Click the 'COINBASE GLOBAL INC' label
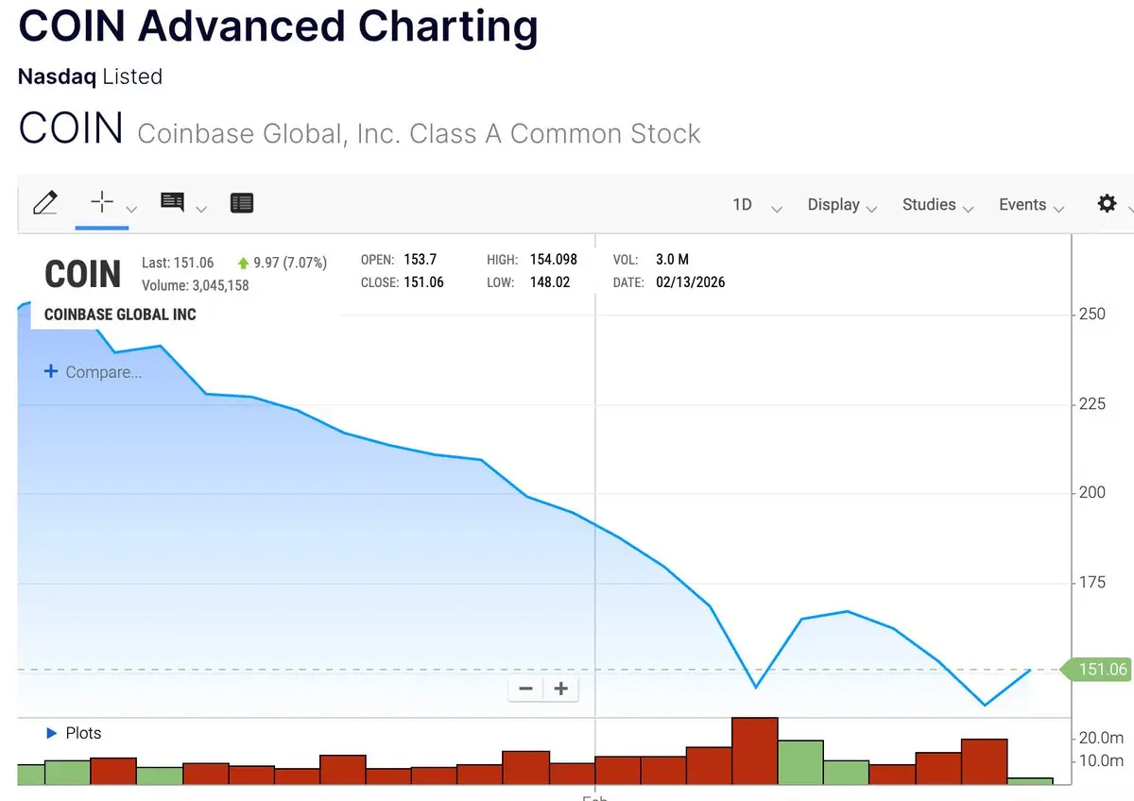Screen dimensions: 1134x801 [120, 315]
